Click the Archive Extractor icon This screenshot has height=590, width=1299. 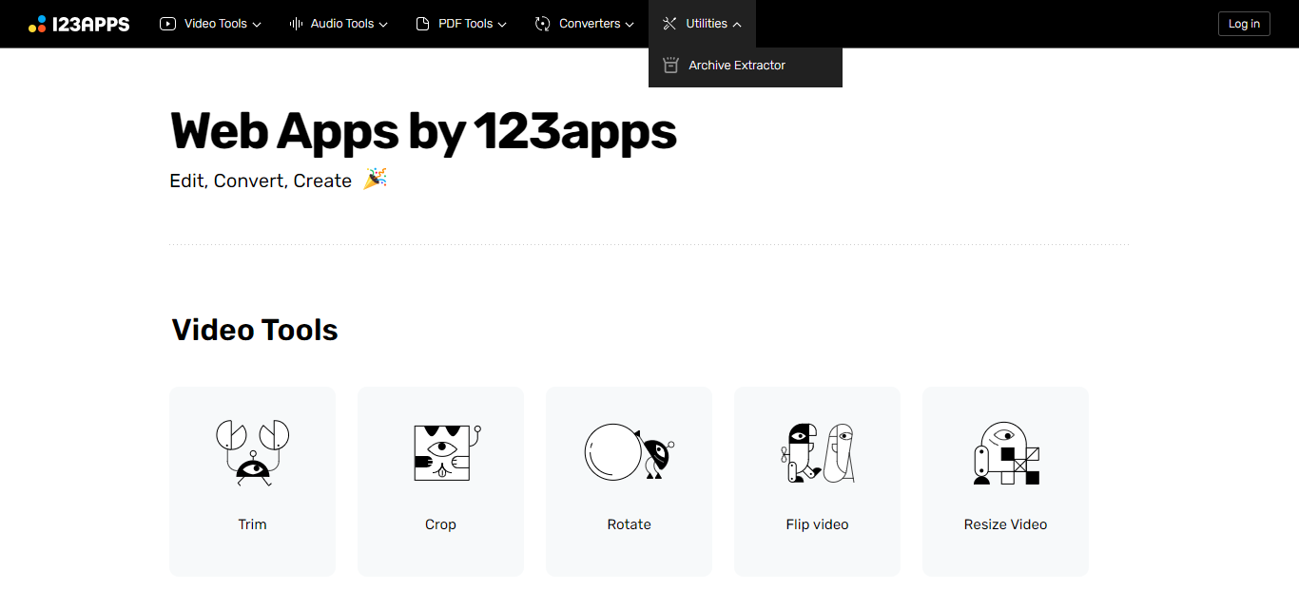(x=670, y=65)
